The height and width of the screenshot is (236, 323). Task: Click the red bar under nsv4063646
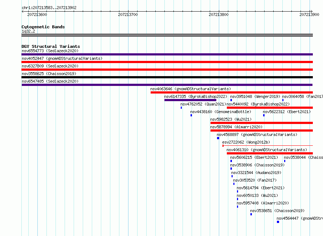[x=232, y=92]
